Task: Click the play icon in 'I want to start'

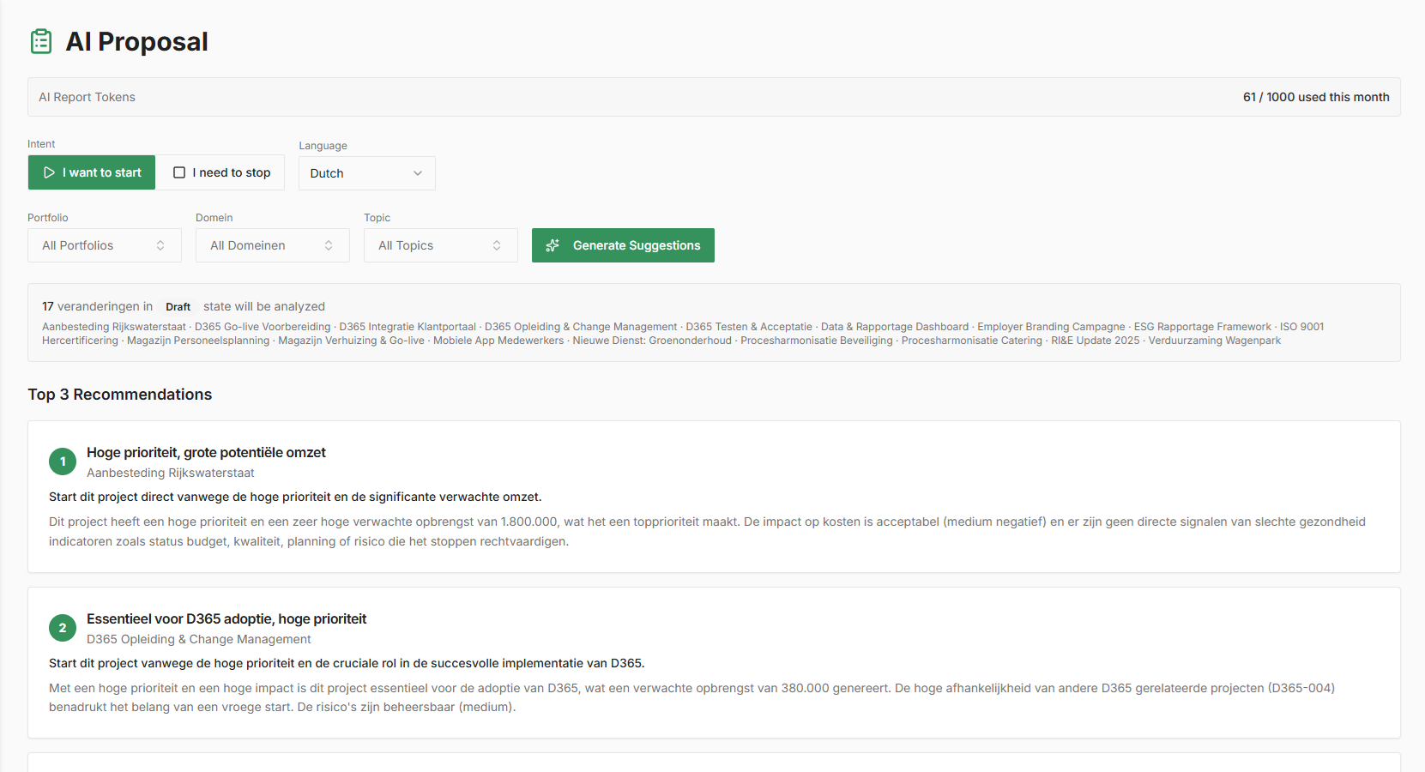Action: coord(49,172)
